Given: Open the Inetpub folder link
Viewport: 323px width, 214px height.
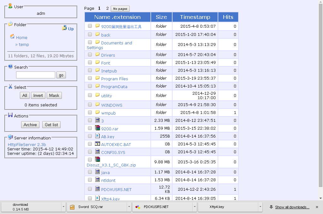Looking at the screenshot, I should [x=109, y=71].
